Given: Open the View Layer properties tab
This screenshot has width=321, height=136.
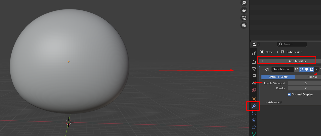Looking at the screenshot, I should (254, 76).
